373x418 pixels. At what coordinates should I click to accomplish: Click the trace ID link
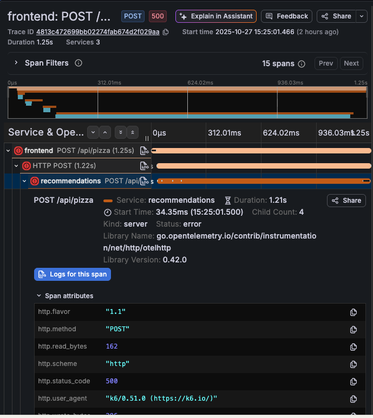coord(98,32)
